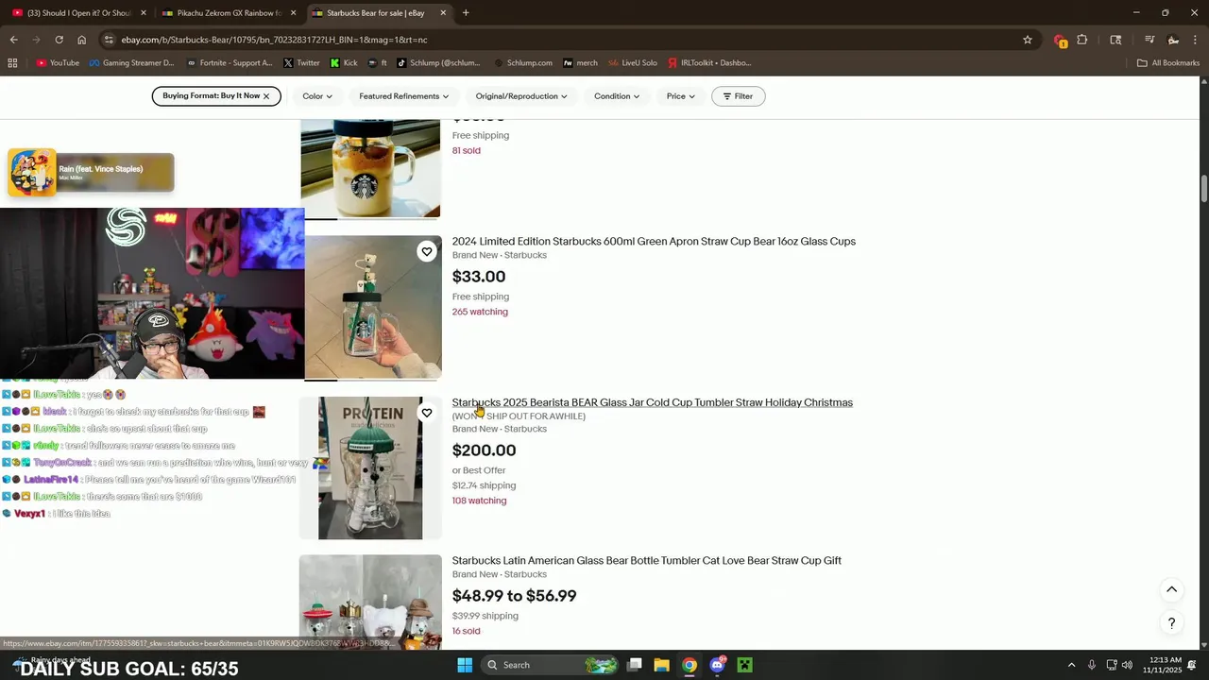1209x680 pixels.
Task: Open the Windows Start menu
Action: (x=465, y=665)
